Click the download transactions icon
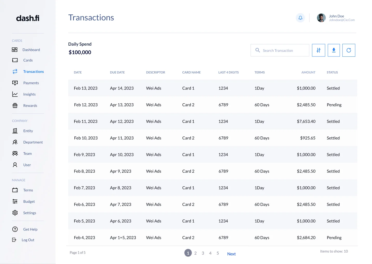The width and height of the screenshot is (372, 264). click(334, 50)
